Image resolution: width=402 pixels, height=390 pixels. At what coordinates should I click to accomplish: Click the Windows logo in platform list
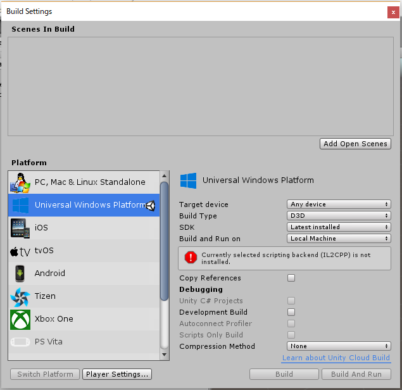coord(20,205)
